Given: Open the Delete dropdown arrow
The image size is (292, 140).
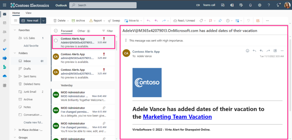Looking at the screenshot, I should click(x=68, y=21).
